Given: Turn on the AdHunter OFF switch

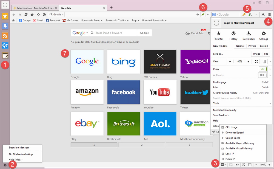Looking at the screenshot, I should click(263, 75).
